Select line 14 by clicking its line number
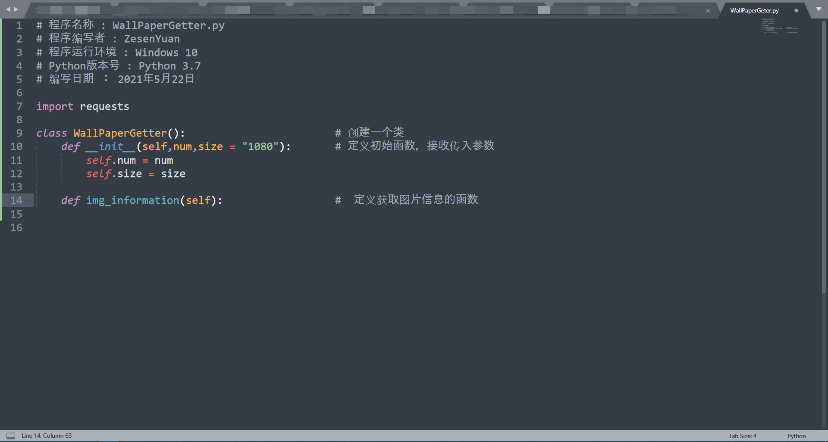828x442 pixels. pyautogui.click(x=17, y=200)
